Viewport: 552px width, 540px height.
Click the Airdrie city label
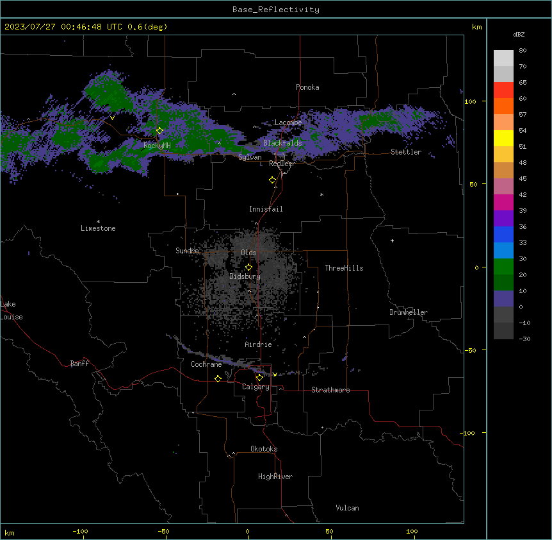point(259,344)
